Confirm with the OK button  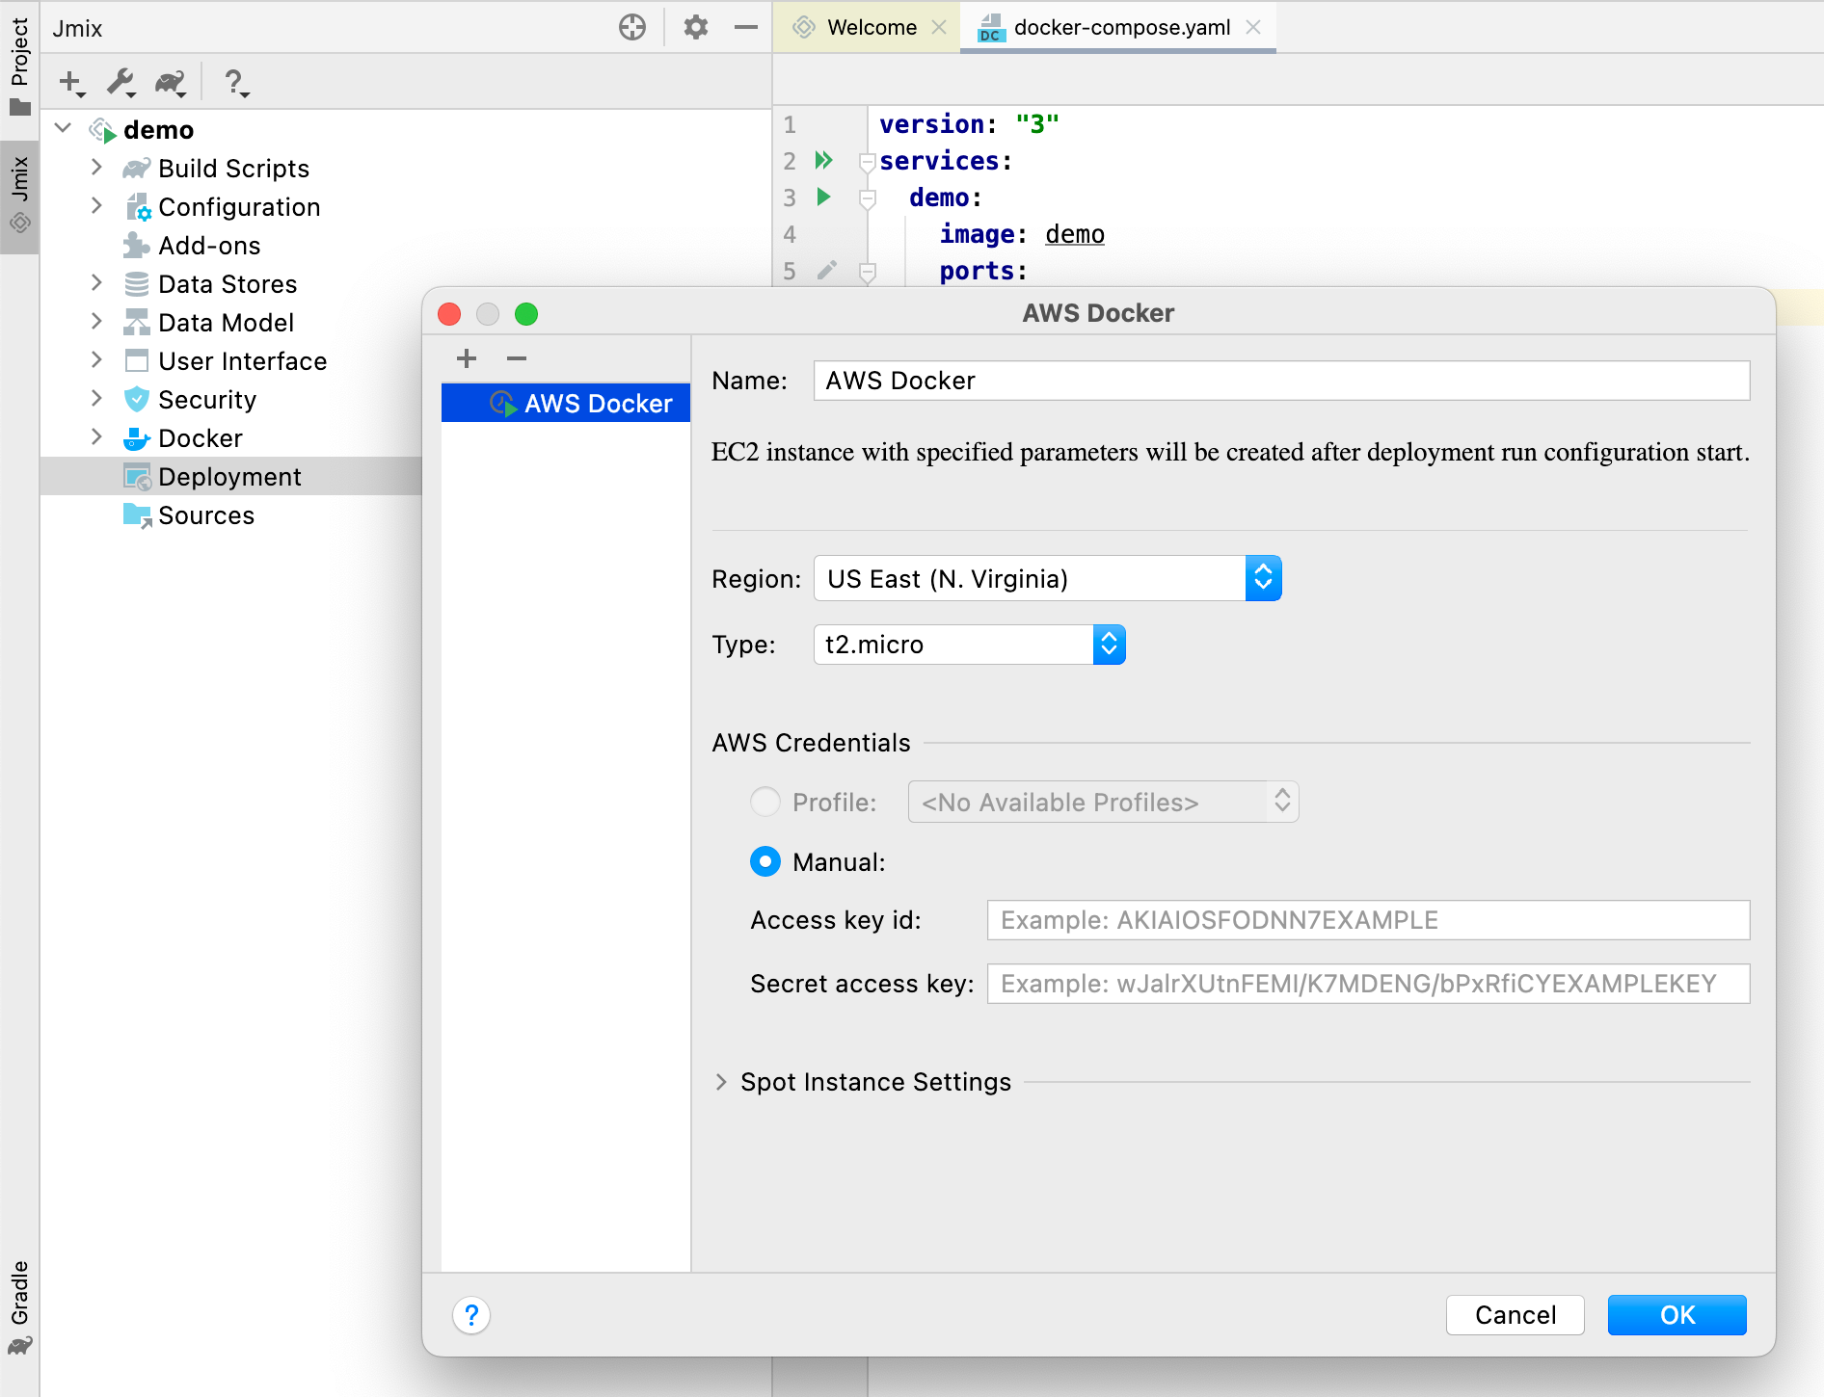[x=1676, y=1315]
